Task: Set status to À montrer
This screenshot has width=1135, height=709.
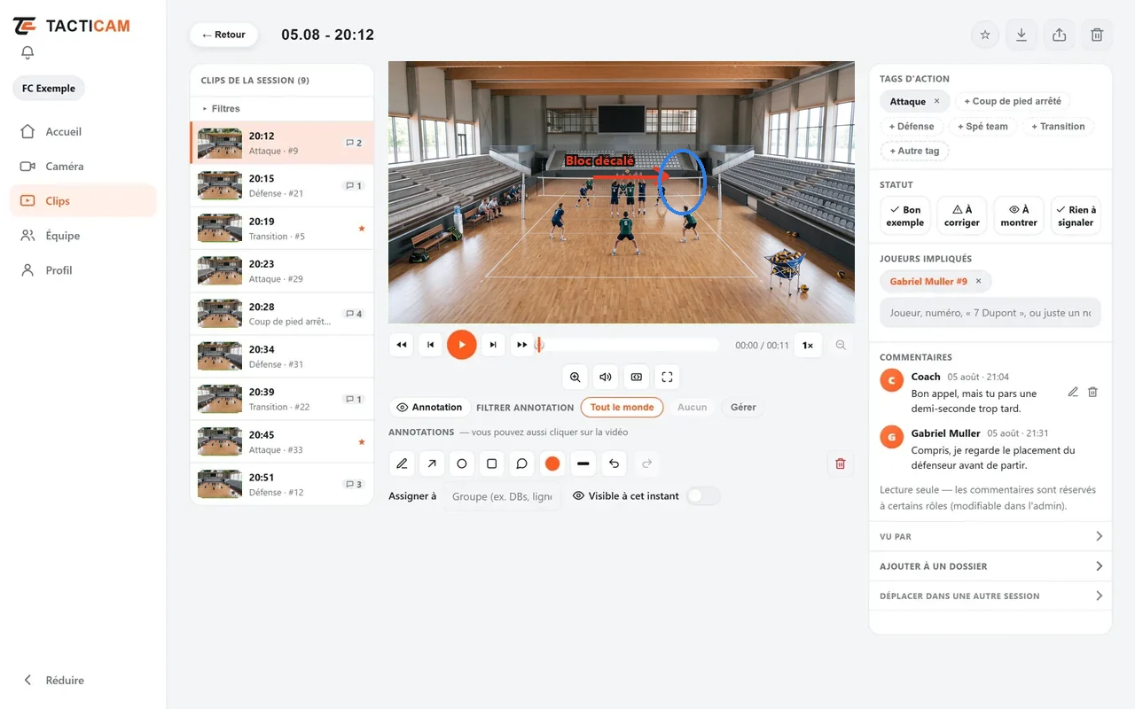Action: (x=1018, y=216)
